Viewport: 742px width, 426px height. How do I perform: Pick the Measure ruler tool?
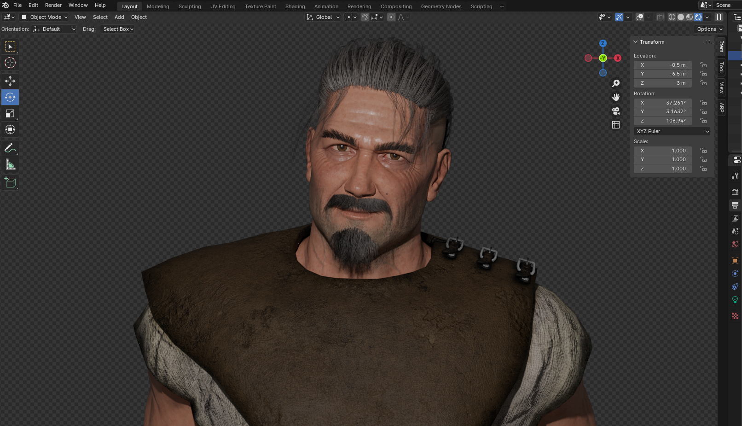(x=10, y=164)
